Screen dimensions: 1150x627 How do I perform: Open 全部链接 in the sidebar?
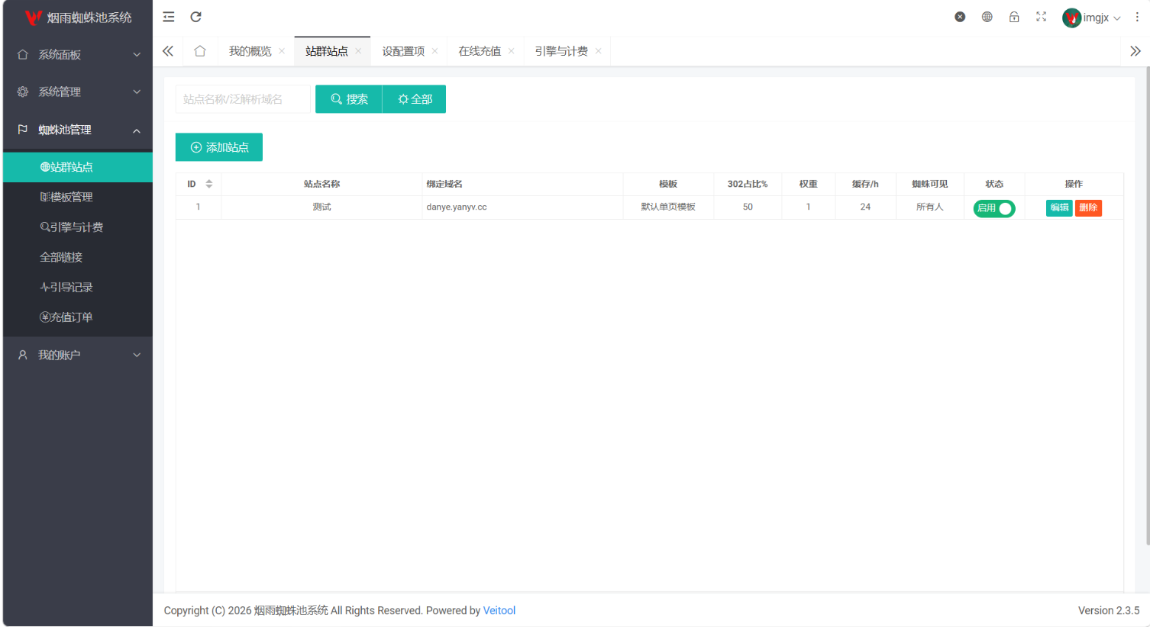[78, 257]
